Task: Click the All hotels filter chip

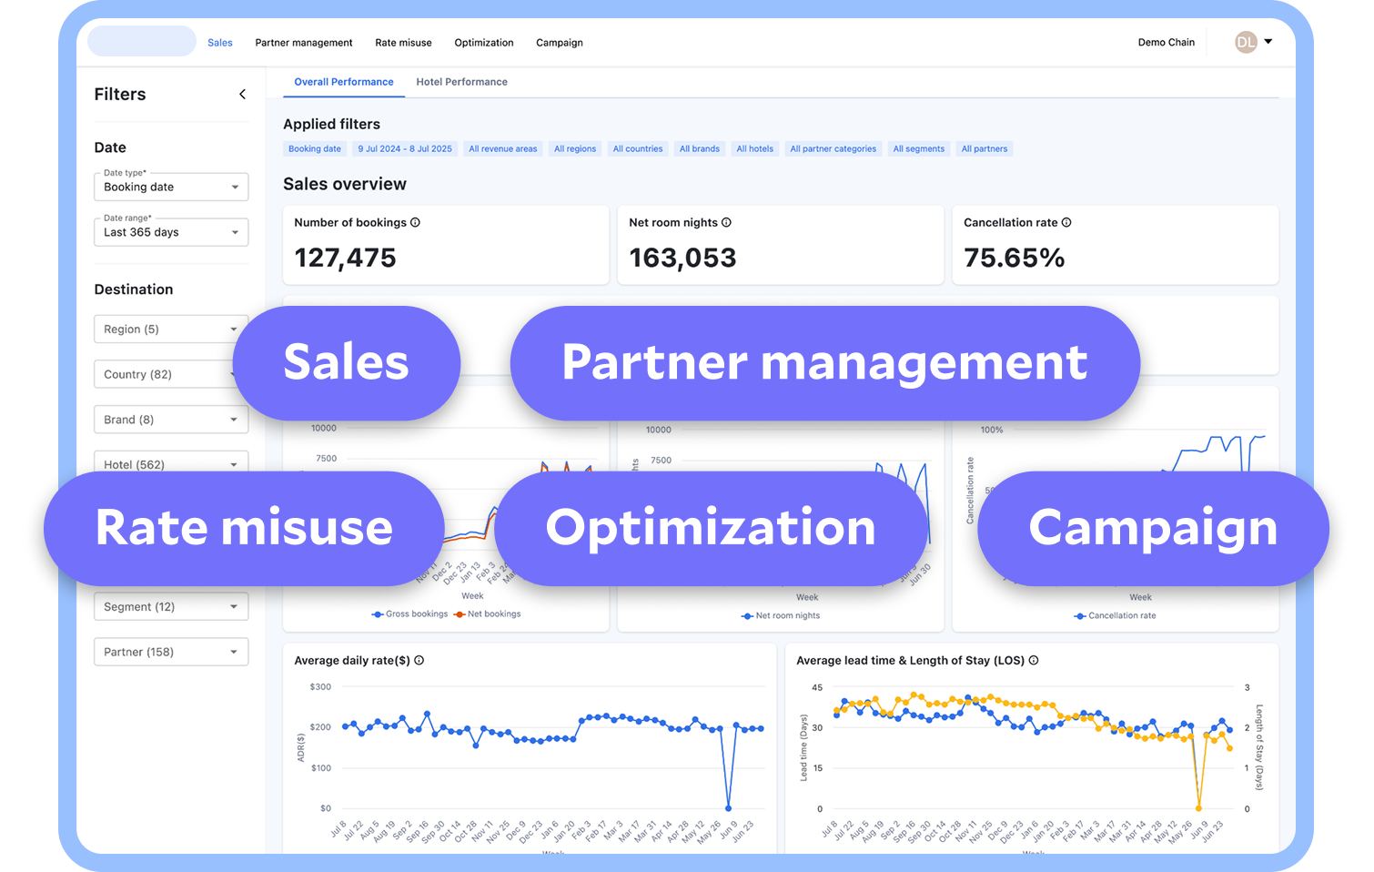Action: point(755,149)
